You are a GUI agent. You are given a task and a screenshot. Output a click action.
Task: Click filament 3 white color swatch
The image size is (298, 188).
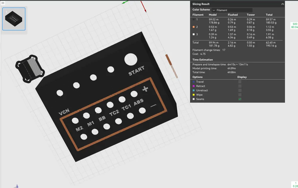(x=194, y=34)
